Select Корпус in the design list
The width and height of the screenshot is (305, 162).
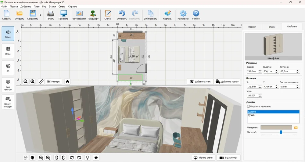point(273,112)
